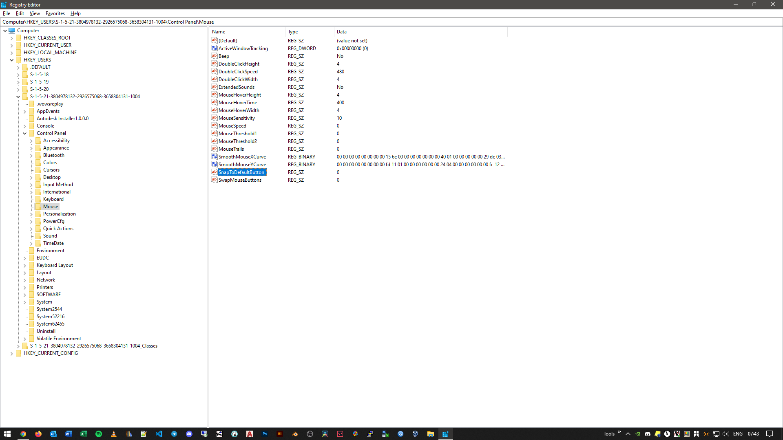Open Microsoft Word taskbar icon
The height and width of the screenshot is (440, 783).
[x=69, y=434]
